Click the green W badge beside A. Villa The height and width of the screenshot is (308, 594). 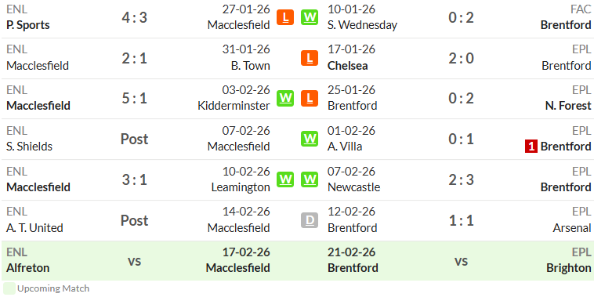coord(310,139)
